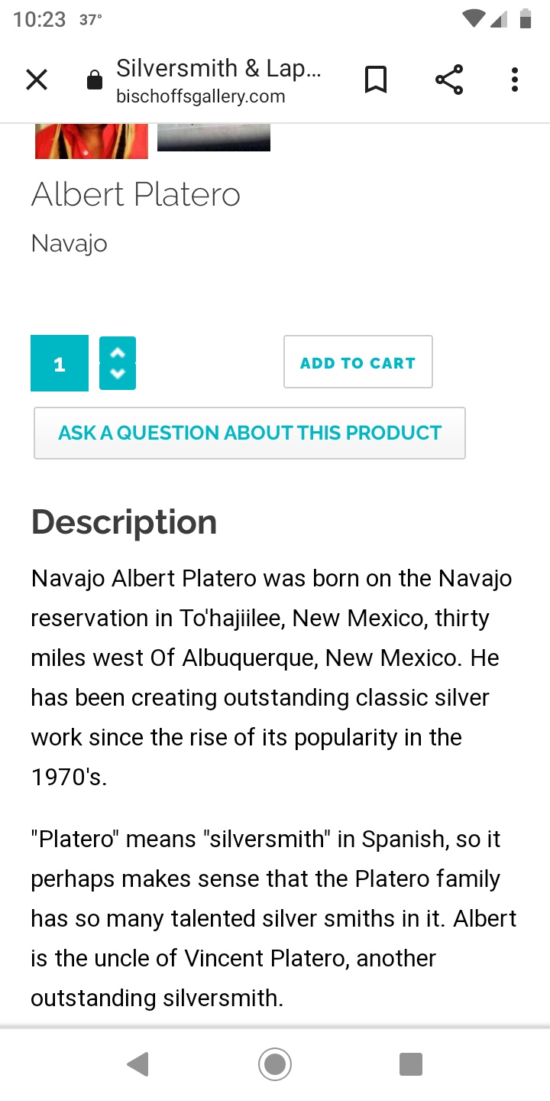Image resolution: width=550 pixels, height=1101 pixels.
Task: Open the red product thumbnail image
Action: coord(92,141)
